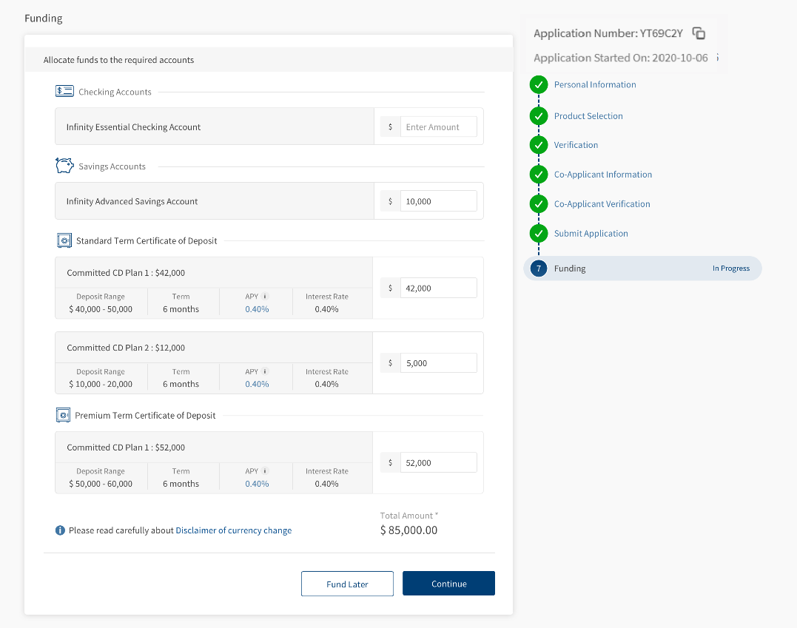Image resolution: width=797 pixels, height=628 pixels.
Task: Click the Premium Term Certificate safe icon
Action: coord(64,415)
